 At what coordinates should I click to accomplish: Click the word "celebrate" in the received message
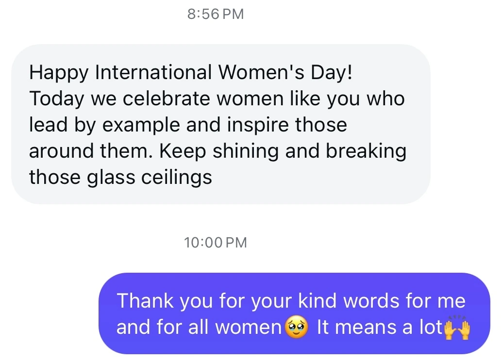coord(166,99)
